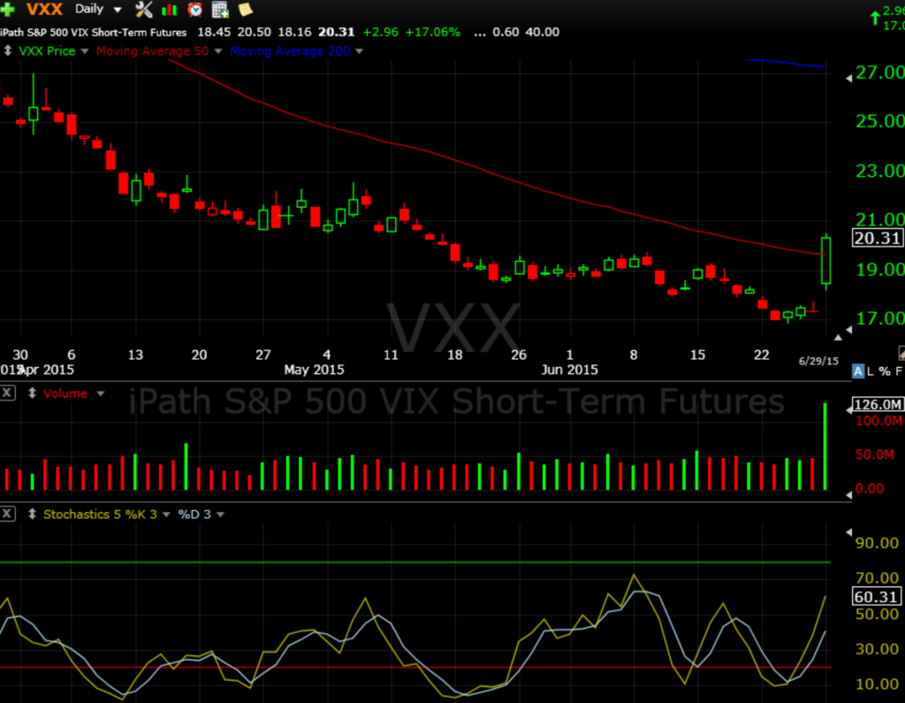Click the scale arrow beside 0.00 volume label

point(849,495)
